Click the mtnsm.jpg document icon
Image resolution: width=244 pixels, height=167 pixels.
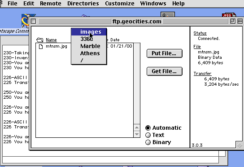click(x=41, y=47)
